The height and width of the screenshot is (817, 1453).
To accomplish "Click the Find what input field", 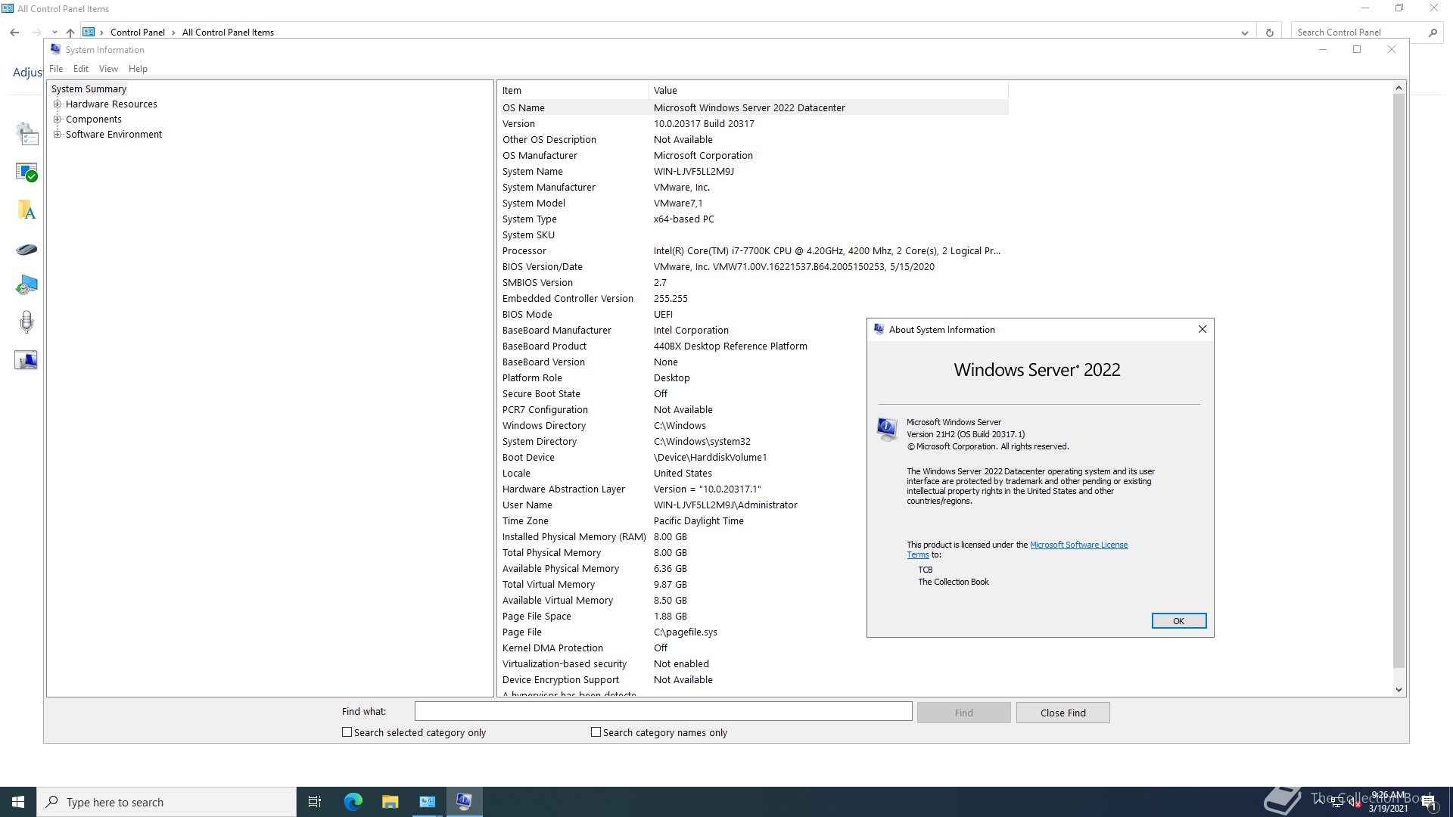I will point(663,711).
